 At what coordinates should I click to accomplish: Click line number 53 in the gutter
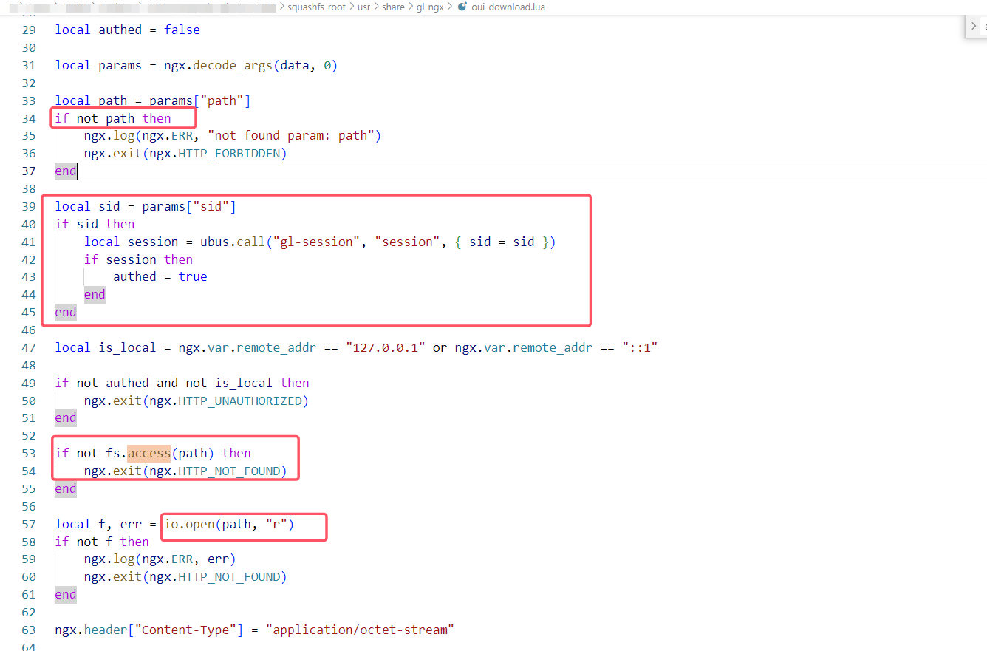click(x=29, y=453)
